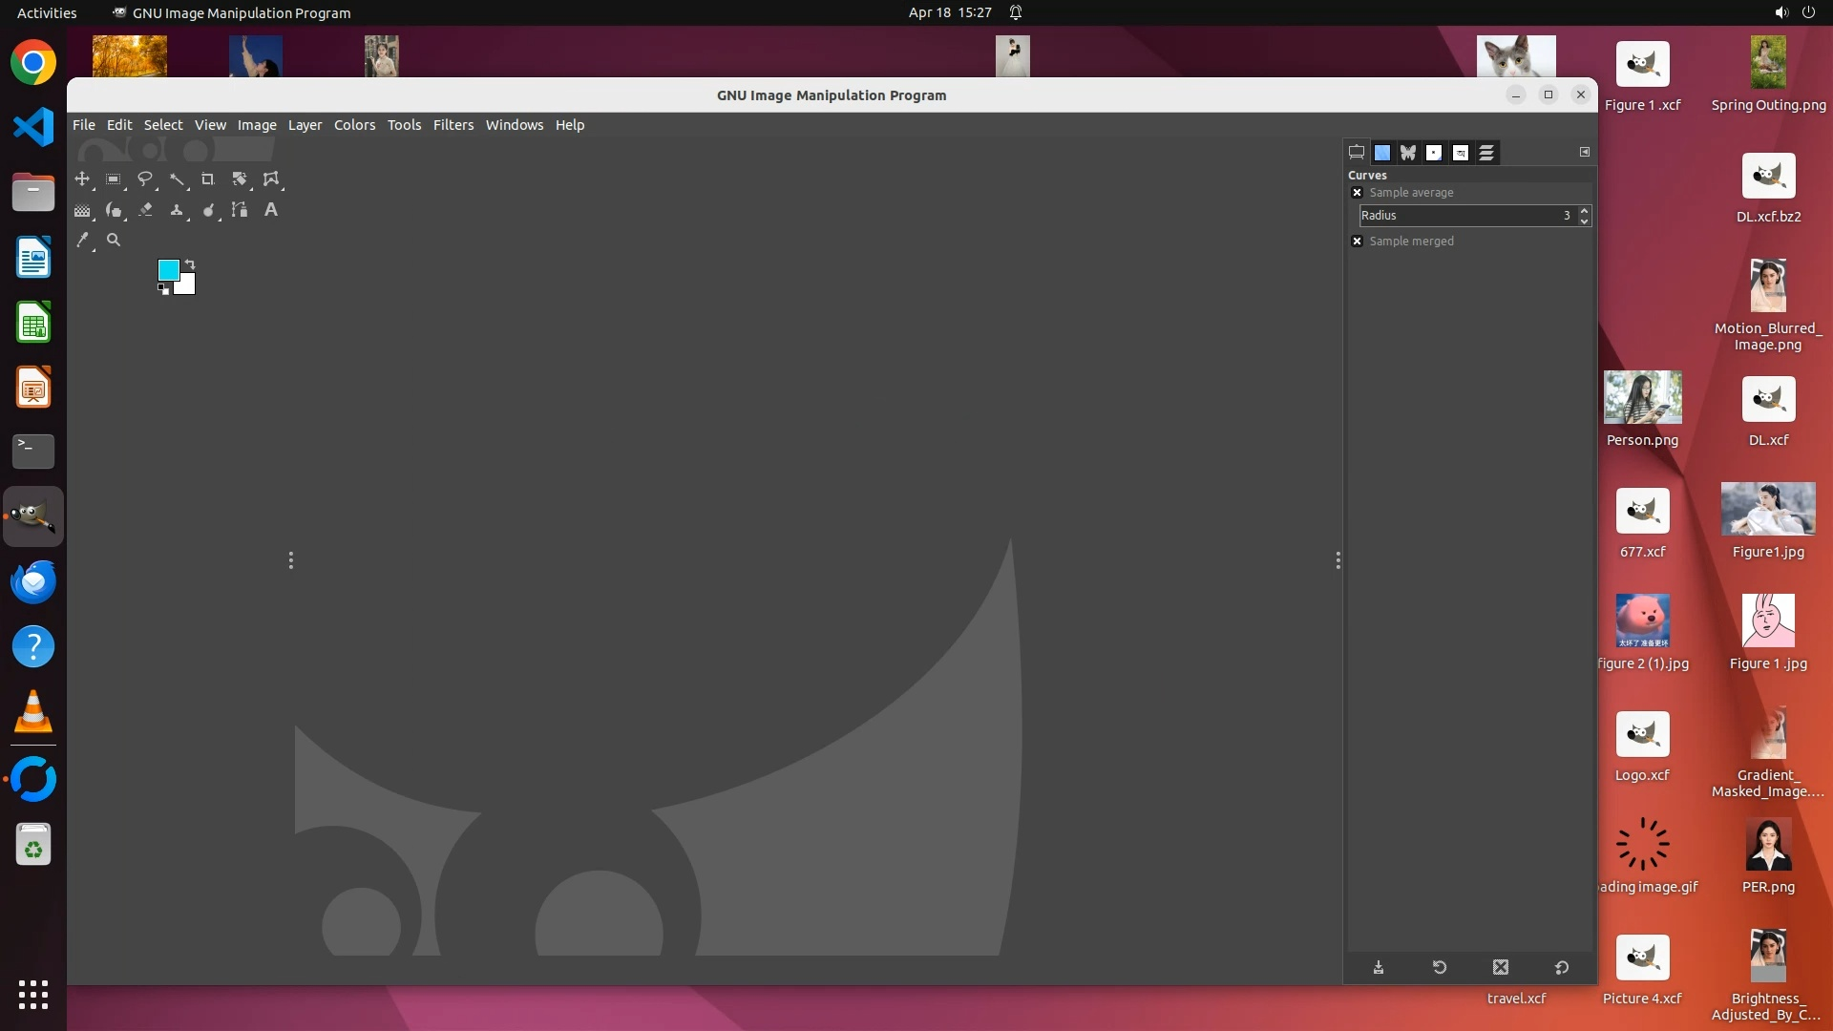The width and height of the screenshot is (1833, 1031).
Task: Toggle the Sample merged checkbox
Action: point(1358,242)
